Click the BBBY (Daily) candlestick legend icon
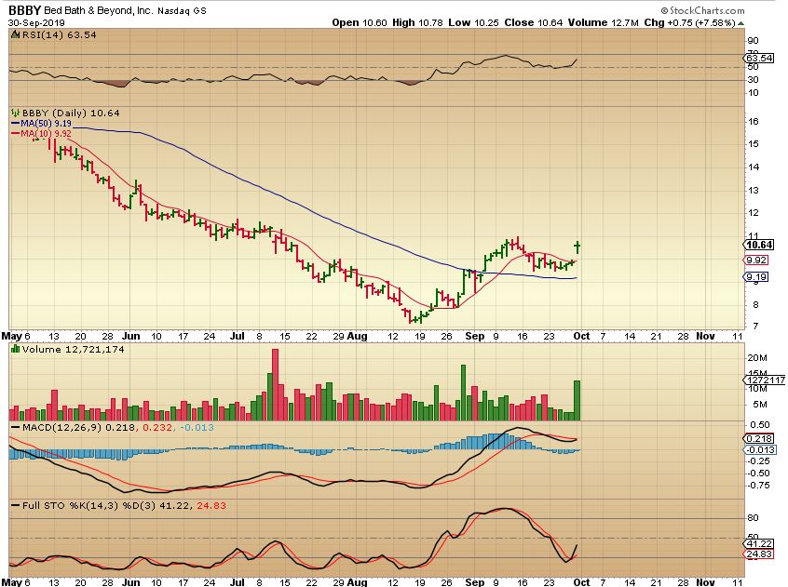The height and width of the screenshot is (587, 788). (14, 113)
